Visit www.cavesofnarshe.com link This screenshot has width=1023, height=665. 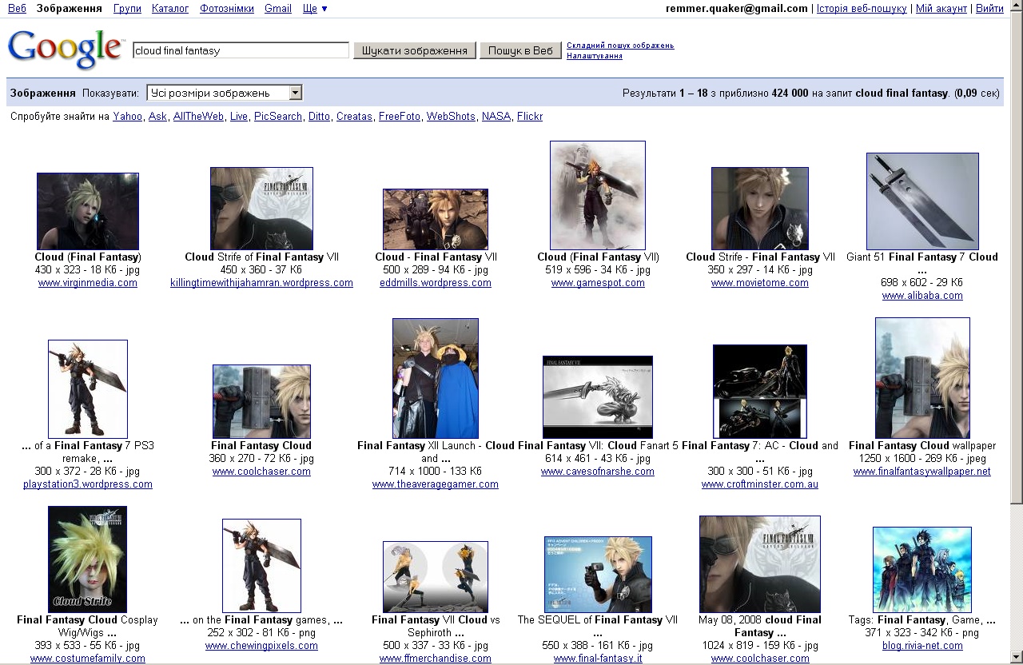598,472
